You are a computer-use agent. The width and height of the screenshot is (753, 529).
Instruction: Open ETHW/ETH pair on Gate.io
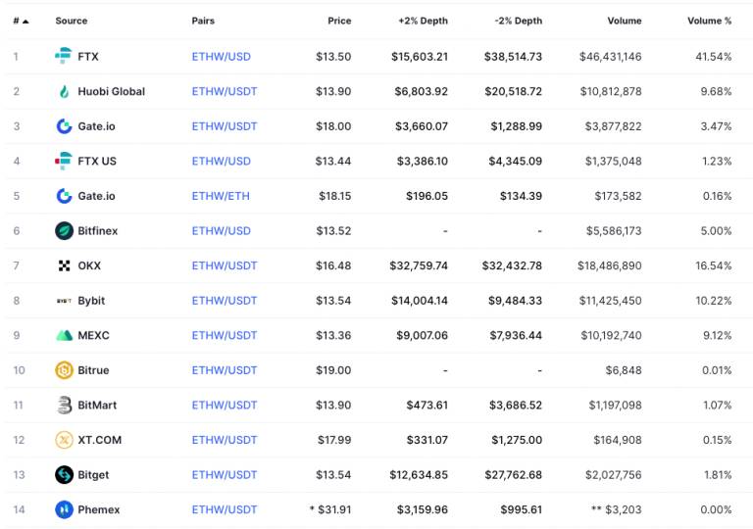[221, 196]
